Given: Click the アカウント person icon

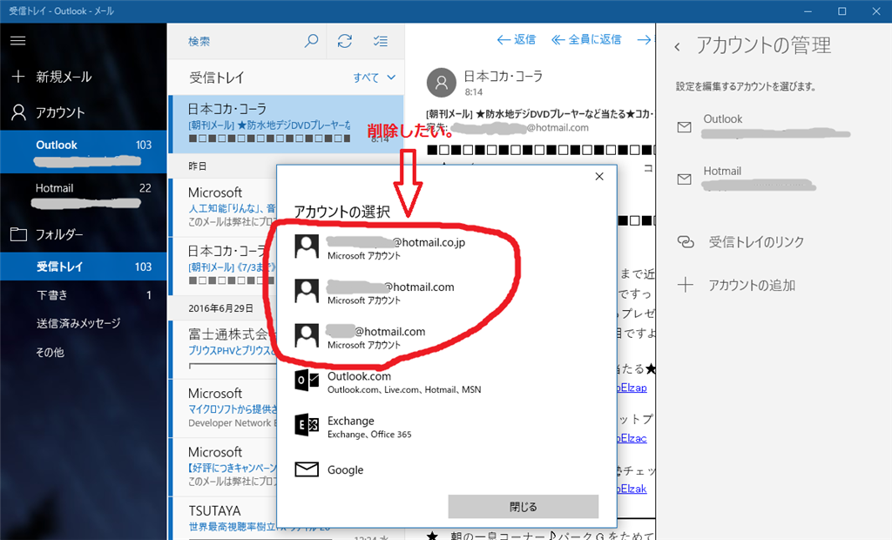Looking at the screenshot, I should click(19, 112).
